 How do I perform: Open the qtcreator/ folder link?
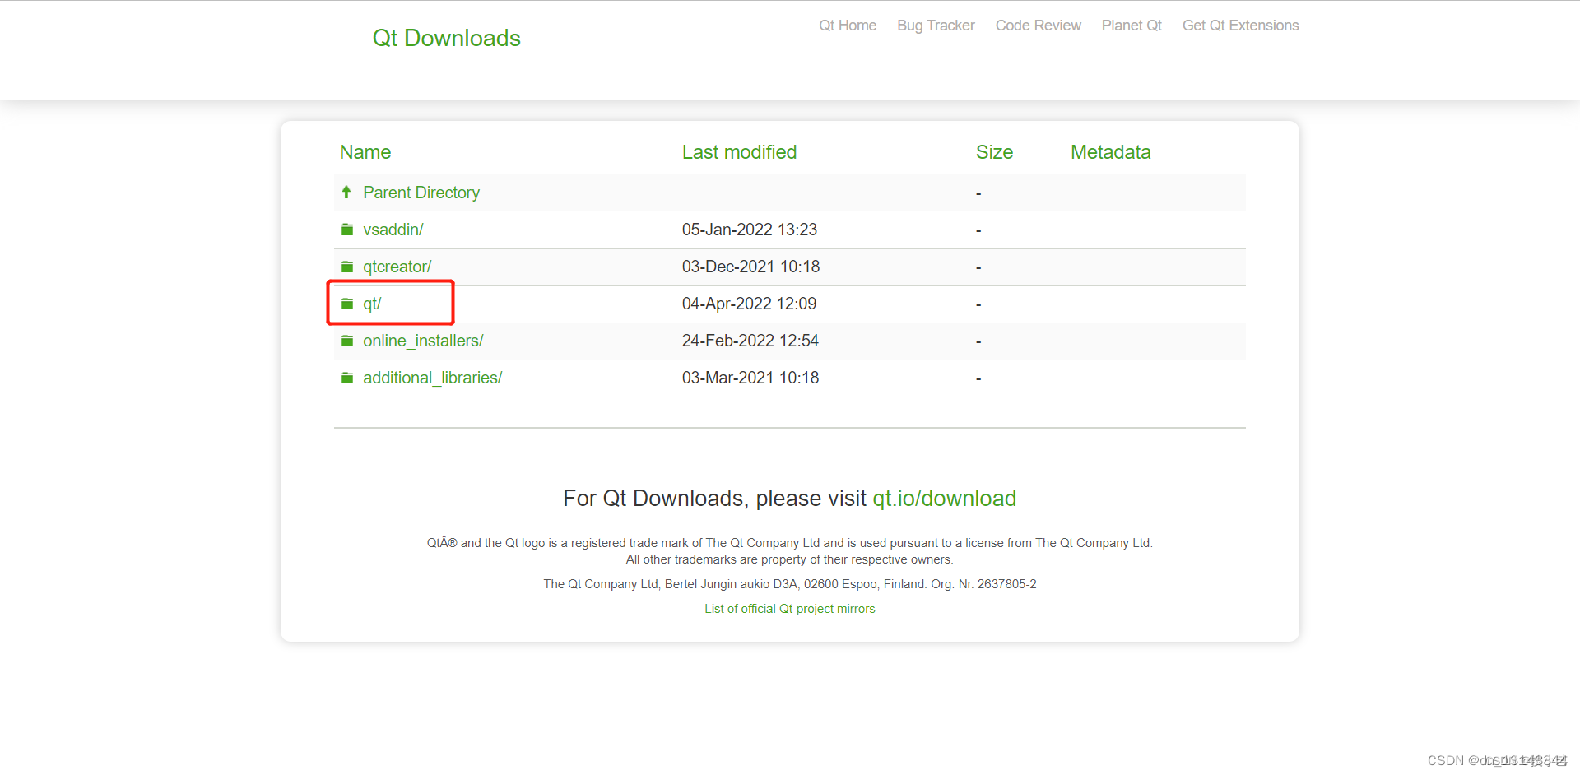pos(397,267)
